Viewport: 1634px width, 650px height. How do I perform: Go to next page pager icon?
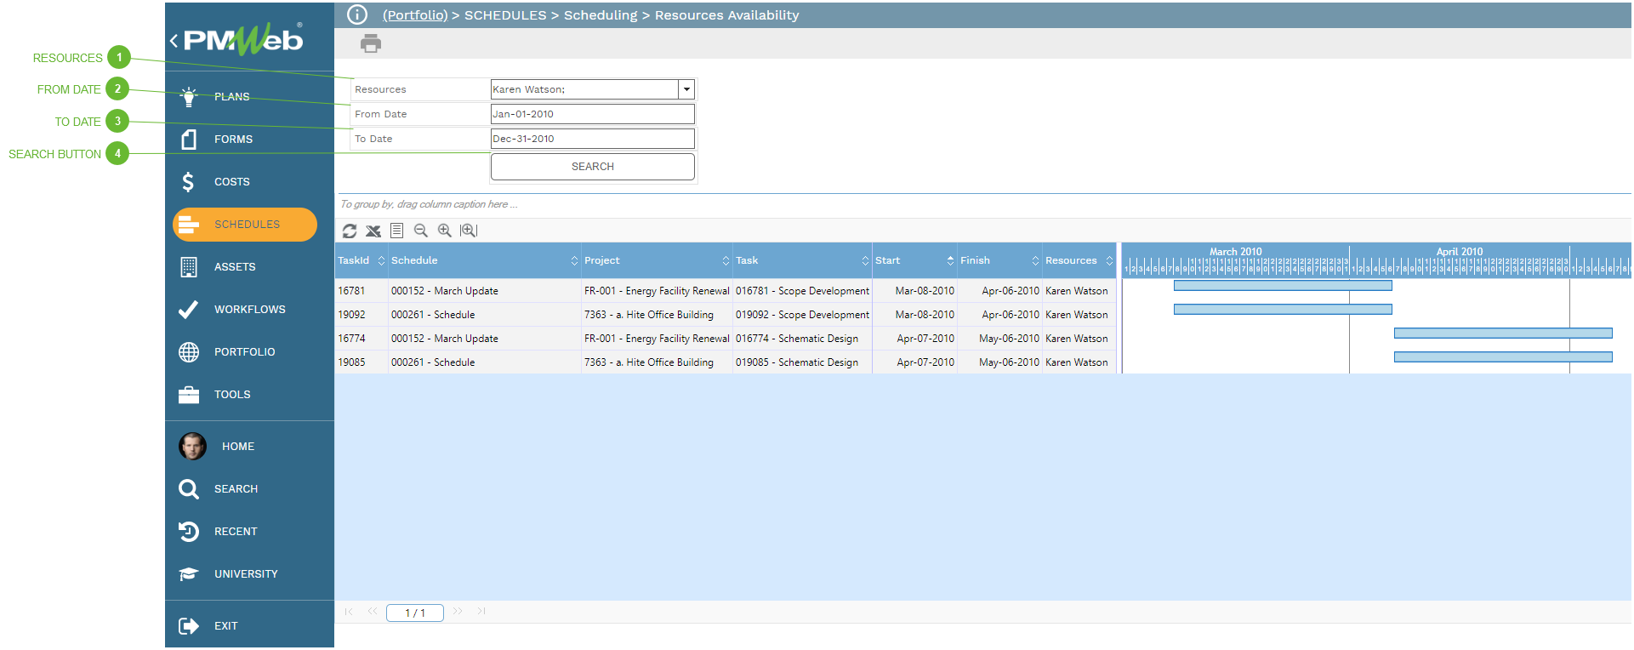458,612
